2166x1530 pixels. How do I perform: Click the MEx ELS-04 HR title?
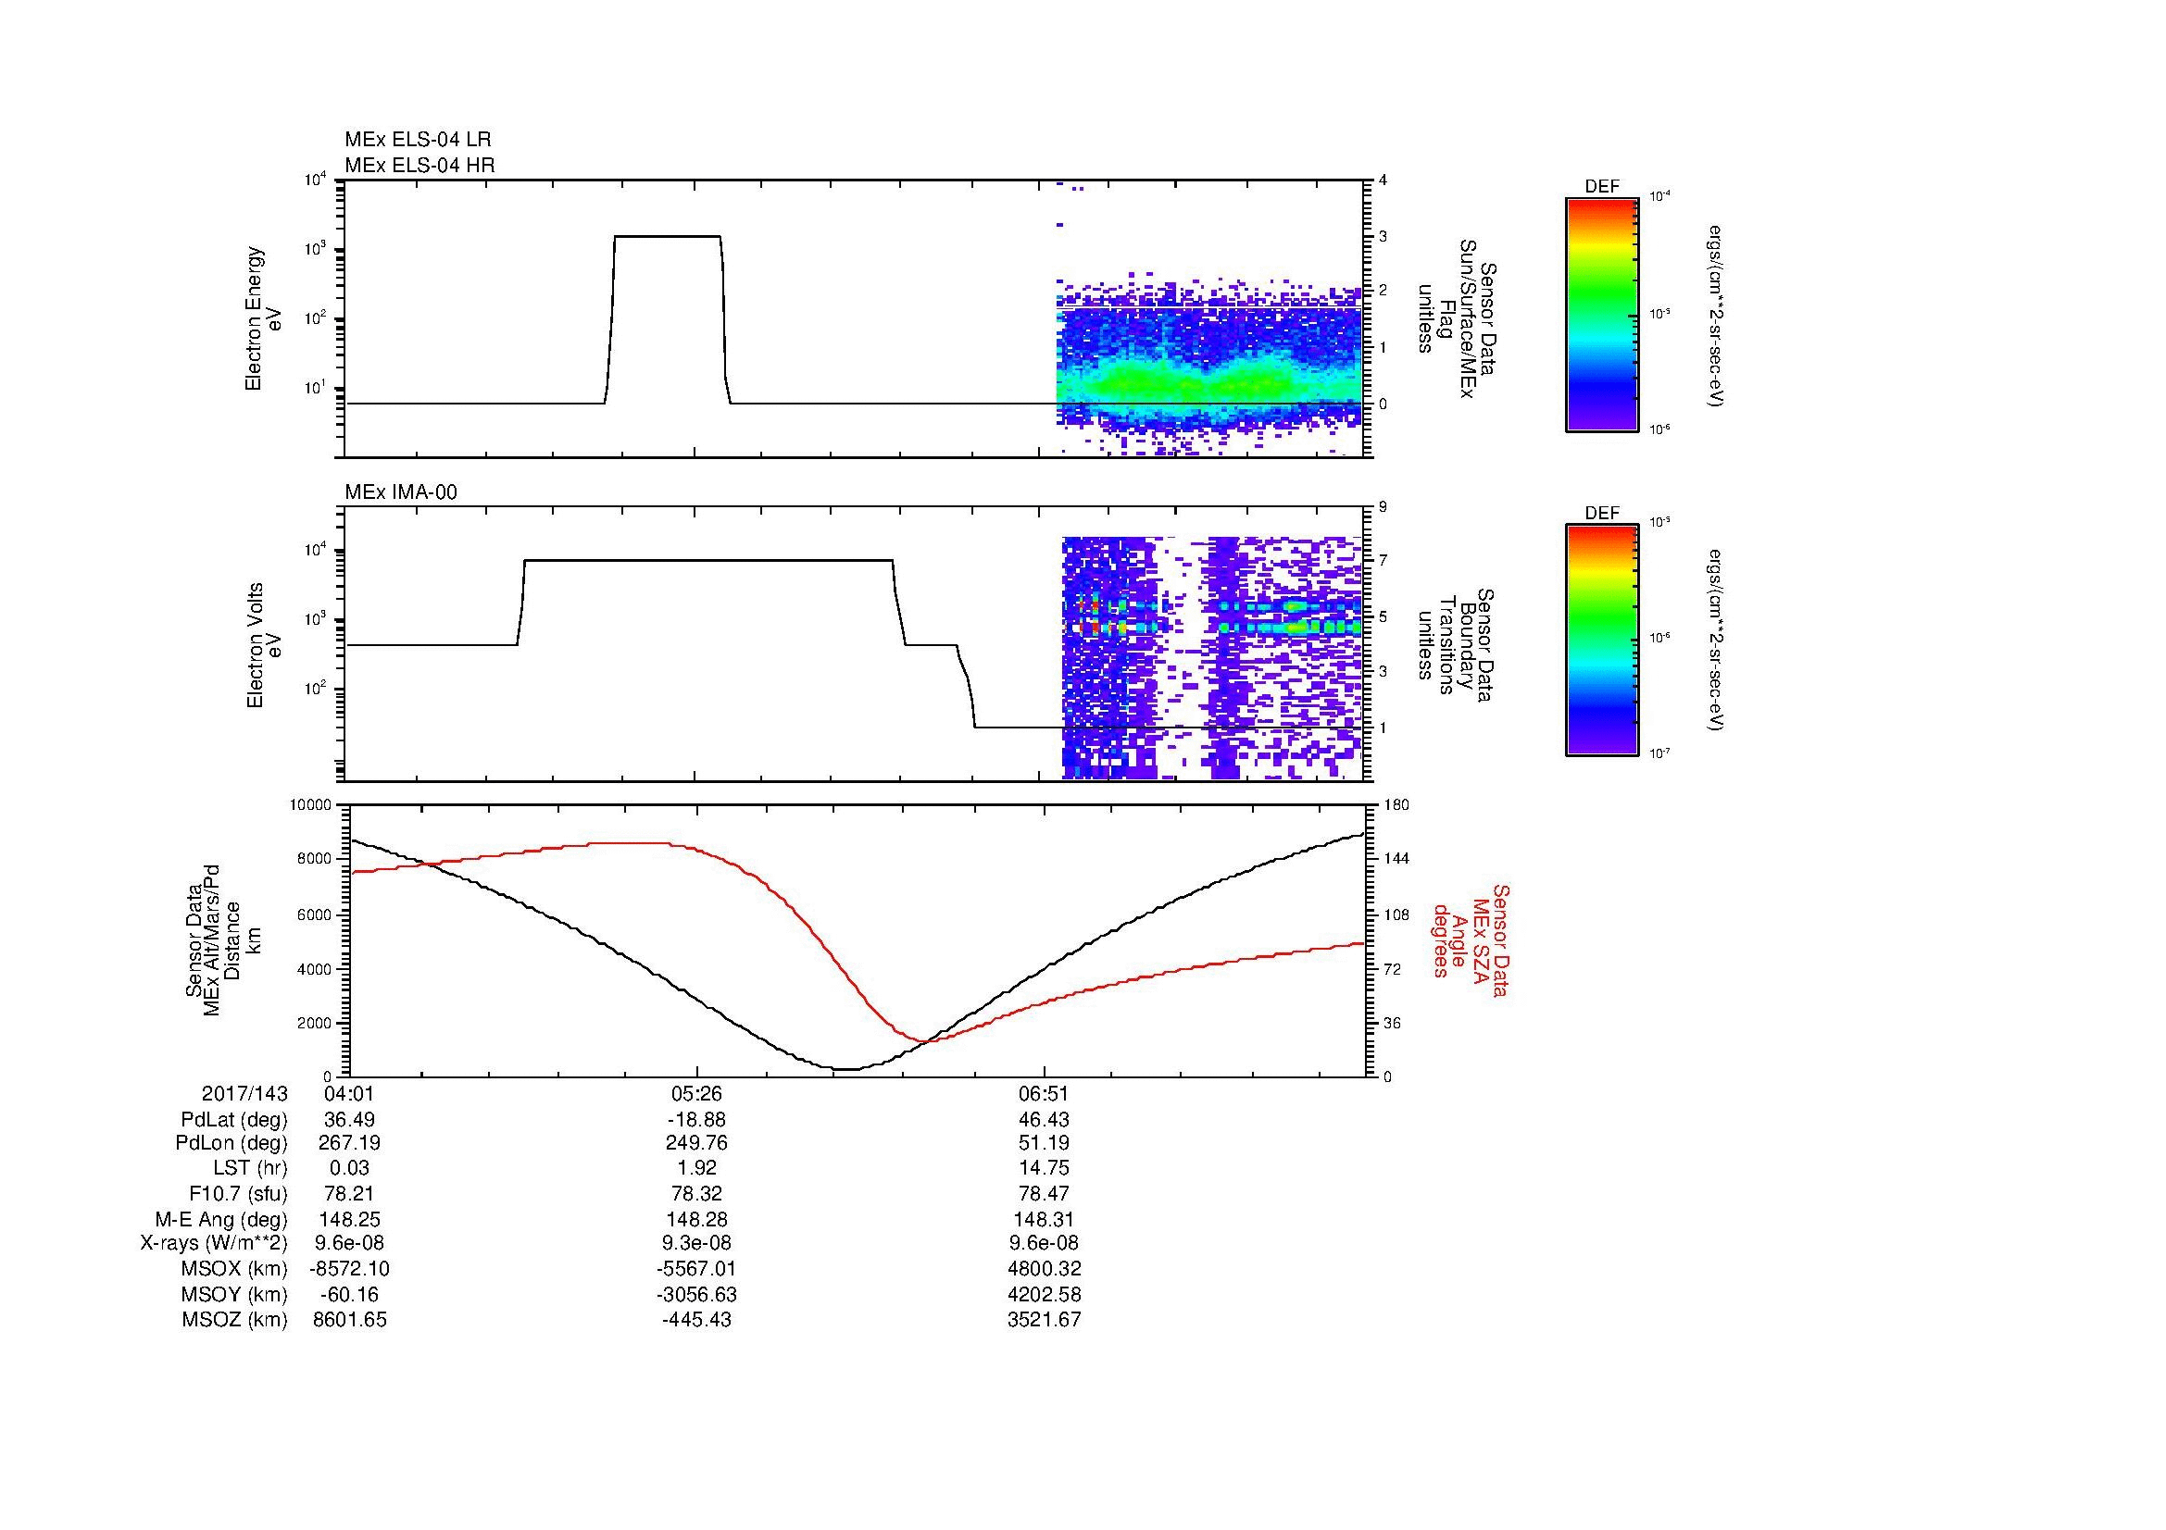pos(419,165)
